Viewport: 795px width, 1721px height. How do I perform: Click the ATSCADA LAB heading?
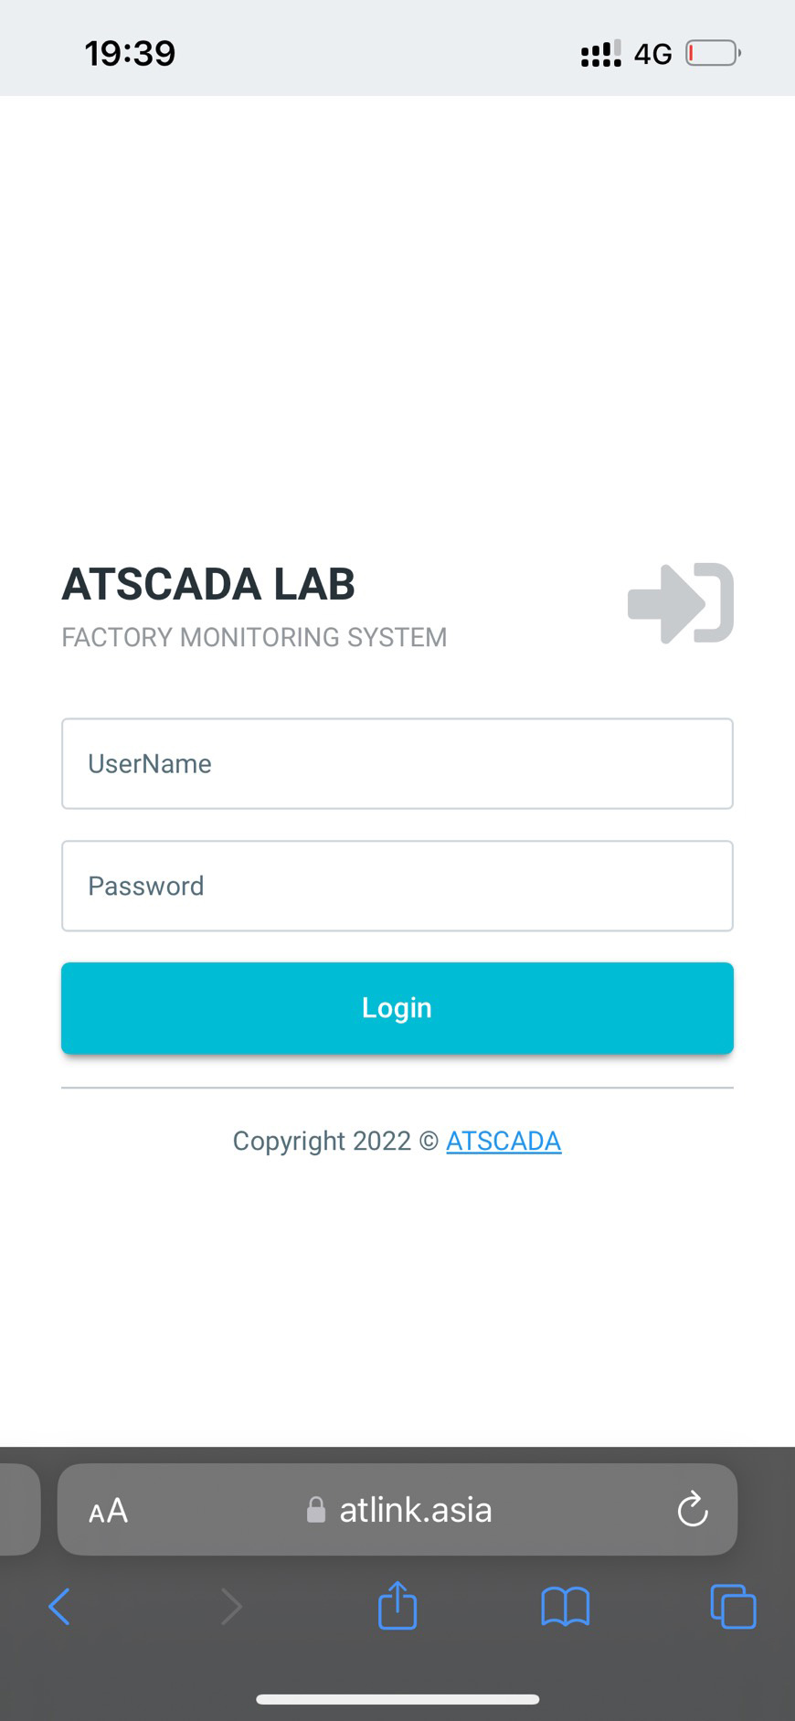208,584
